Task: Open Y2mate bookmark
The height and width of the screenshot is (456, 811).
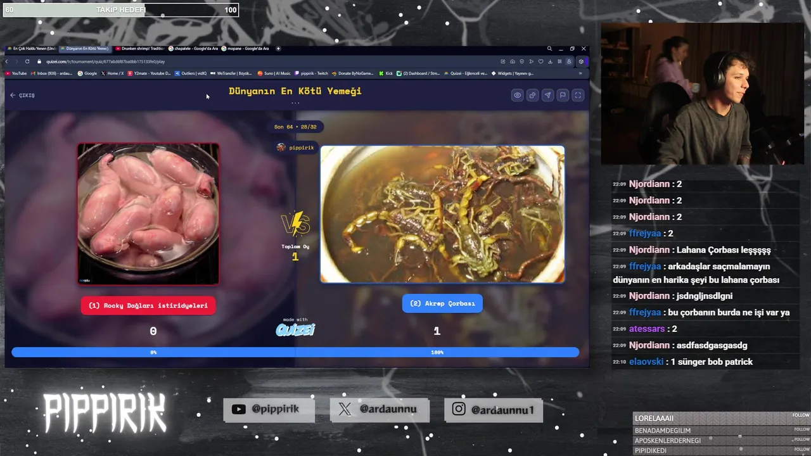Action: 150,73
